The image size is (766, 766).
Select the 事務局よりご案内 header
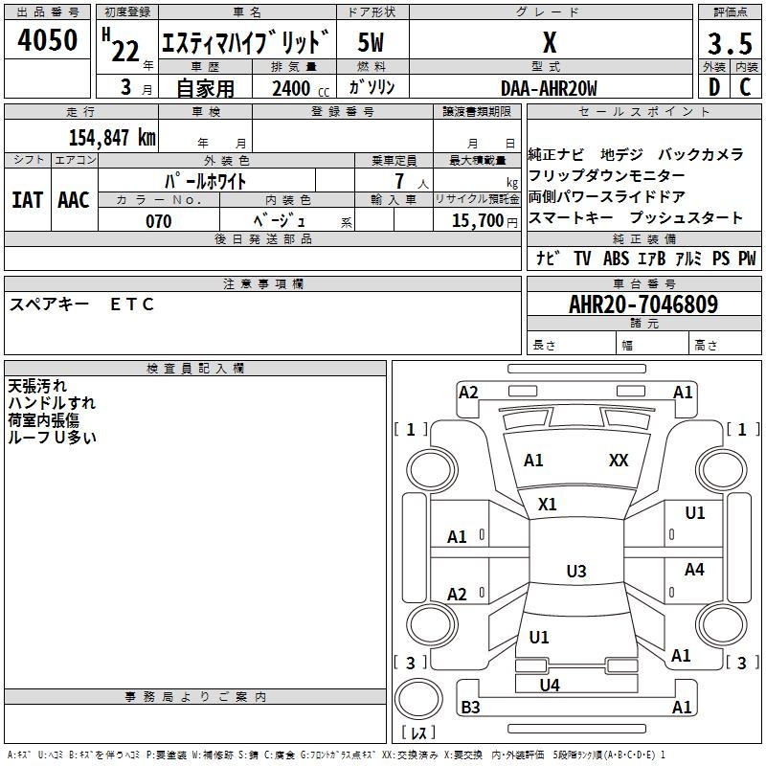point(195,697)
